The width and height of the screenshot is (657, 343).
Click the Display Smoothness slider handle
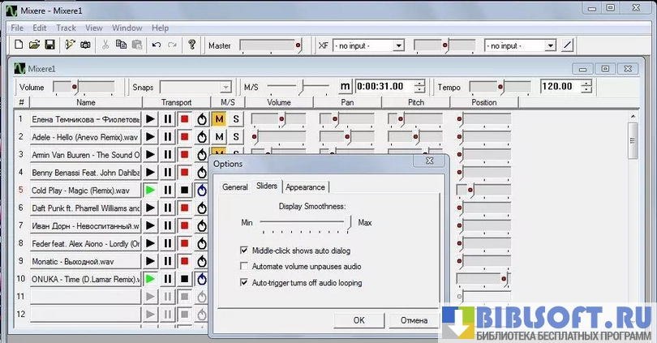tap(350, 221)
